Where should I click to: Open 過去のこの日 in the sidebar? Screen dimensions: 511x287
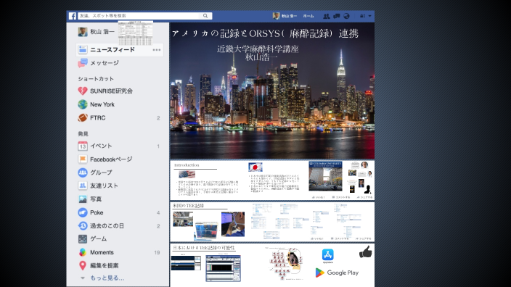click(107, 226)
